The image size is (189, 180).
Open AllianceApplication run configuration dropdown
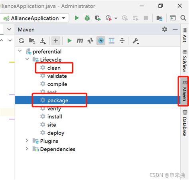coord(34,18)
